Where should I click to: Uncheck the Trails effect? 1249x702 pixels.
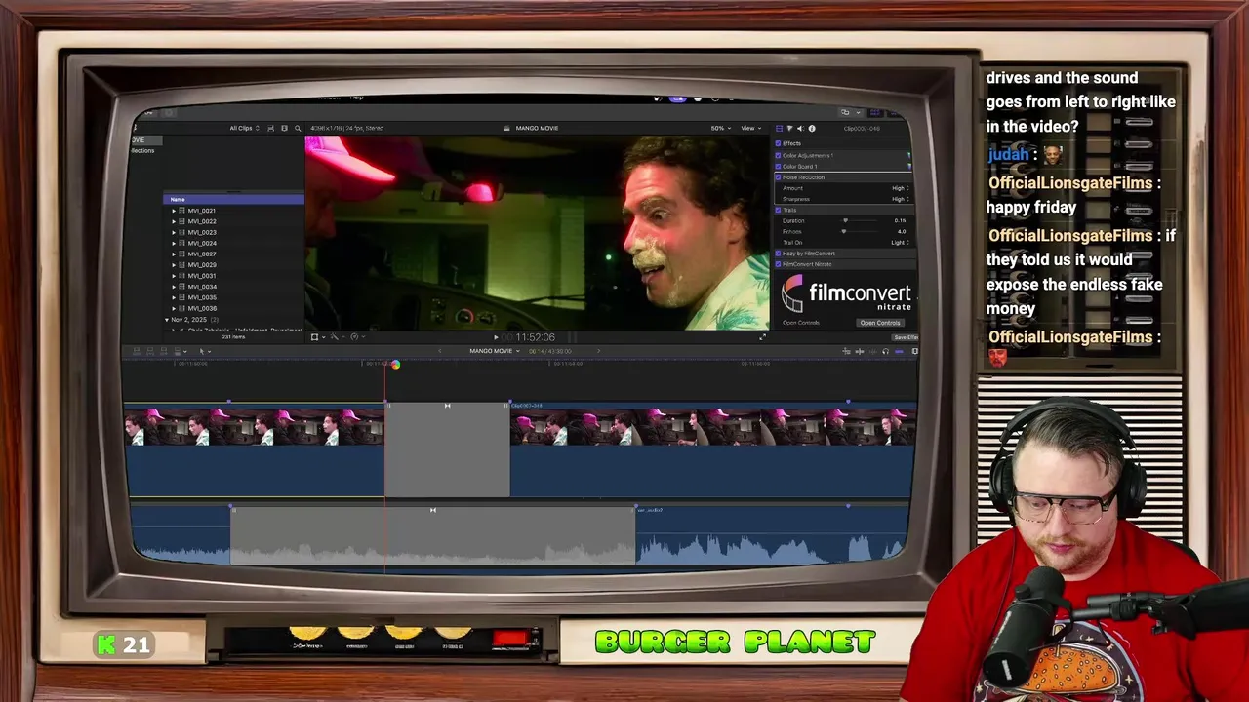(779, 210)
